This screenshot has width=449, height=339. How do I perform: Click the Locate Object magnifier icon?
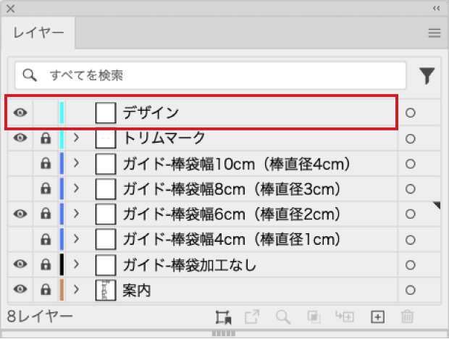283,317
